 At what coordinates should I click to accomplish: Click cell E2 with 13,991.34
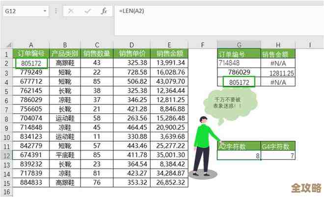(169, 63)
